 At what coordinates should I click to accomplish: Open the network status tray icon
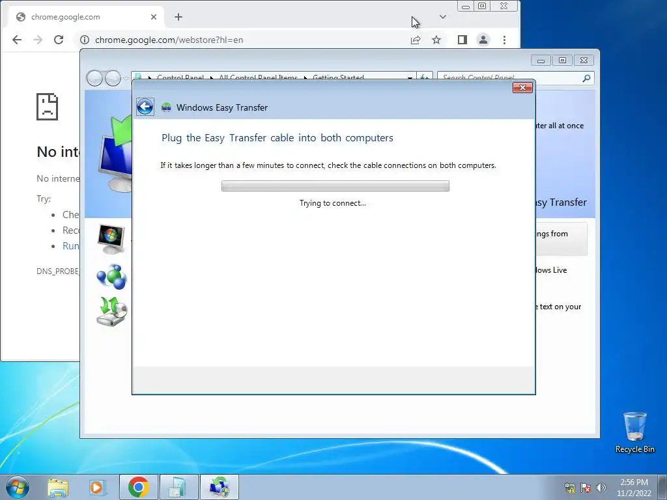pyautogui.click(x=569, y=488)
